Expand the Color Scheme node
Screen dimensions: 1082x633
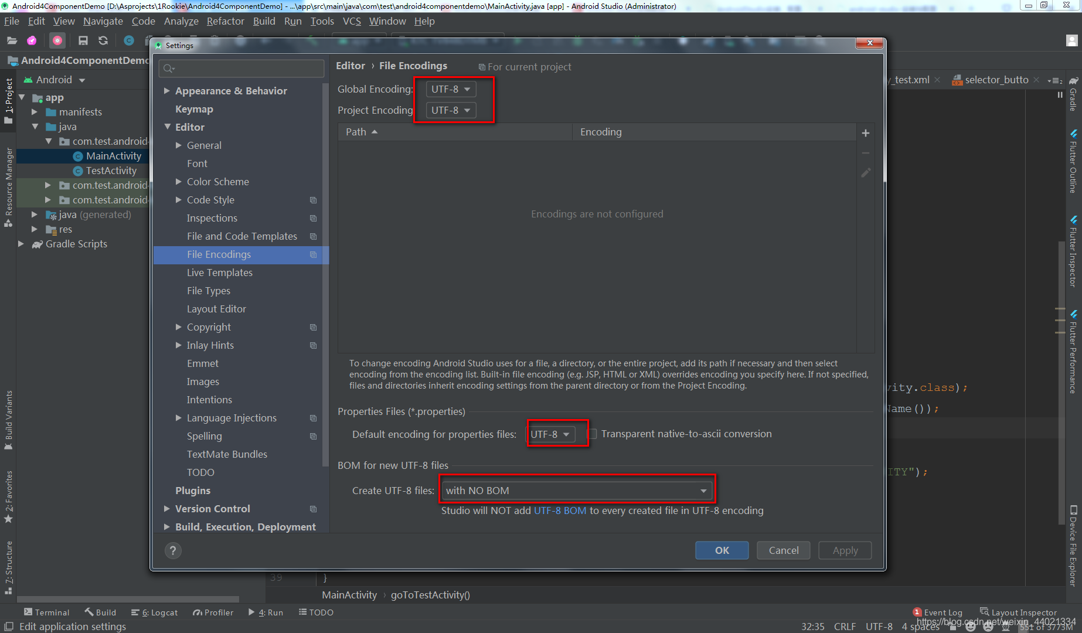pyautogui.click(x=179, y=182)
